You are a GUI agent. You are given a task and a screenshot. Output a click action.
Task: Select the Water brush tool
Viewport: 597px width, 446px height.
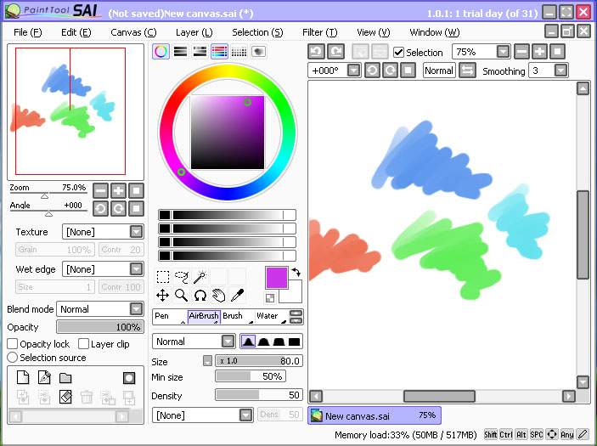[272, 316]
